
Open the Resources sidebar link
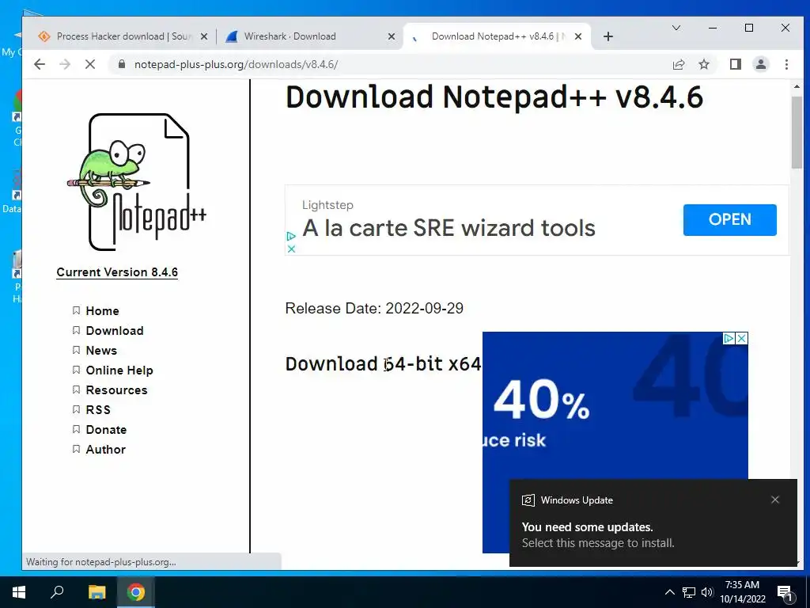[116, 389]
